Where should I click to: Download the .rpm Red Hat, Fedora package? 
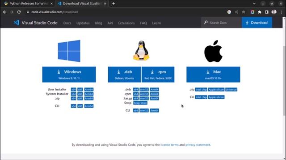pyautogui.click(x=158, y=74)
